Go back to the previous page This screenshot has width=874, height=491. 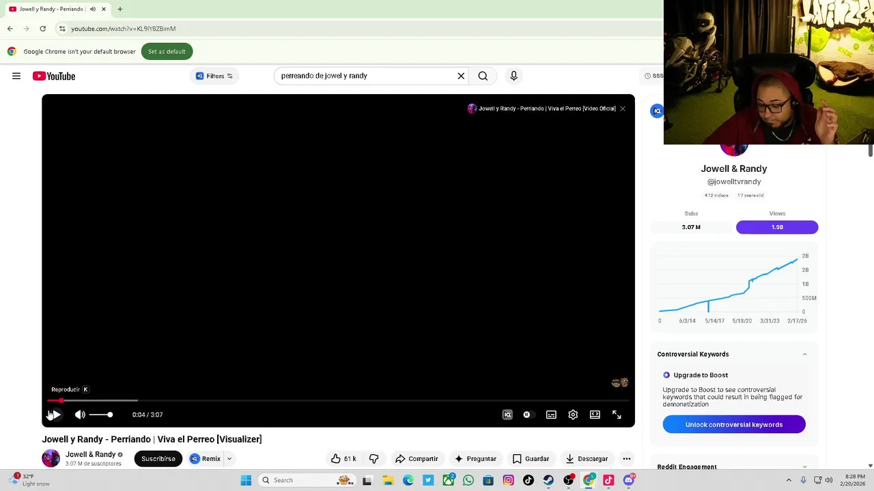pyautogui.click(x=10, y=29)
